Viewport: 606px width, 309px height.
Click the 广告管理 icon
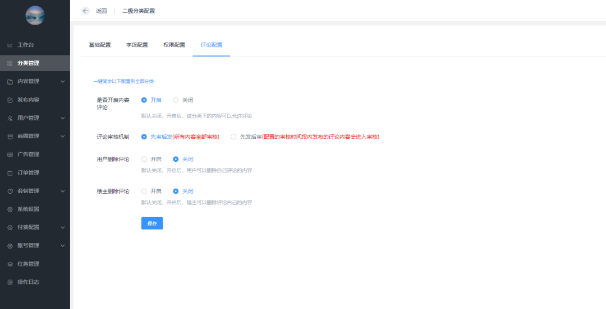pos(10,154)
